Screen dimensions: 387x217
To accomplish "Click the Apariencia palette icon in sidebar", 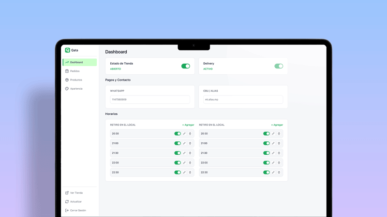I will tap(67, 89).
